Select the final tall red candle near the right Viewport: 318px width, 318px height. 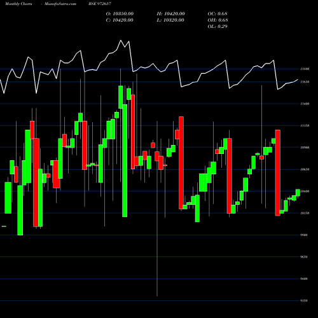click(278, 173)
